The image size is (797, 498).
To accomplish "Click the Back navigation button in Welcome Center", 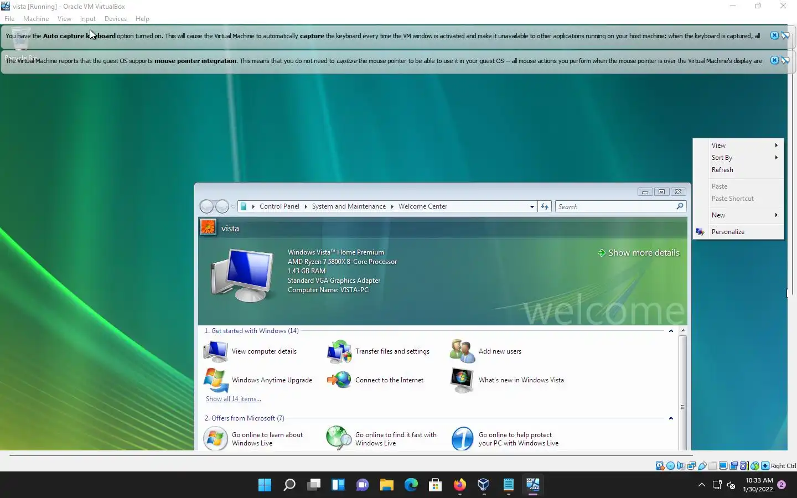I will [x=206, y=206].
